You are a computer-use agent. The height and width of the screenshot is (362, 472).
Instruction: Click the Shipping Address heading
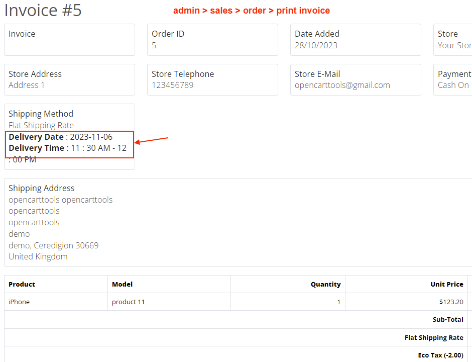(x=42, y=188)
